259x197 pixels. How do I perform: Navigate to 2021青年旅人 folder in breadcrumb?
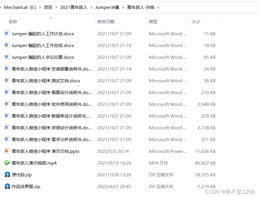pyautogui.click(x=74, y=7)
